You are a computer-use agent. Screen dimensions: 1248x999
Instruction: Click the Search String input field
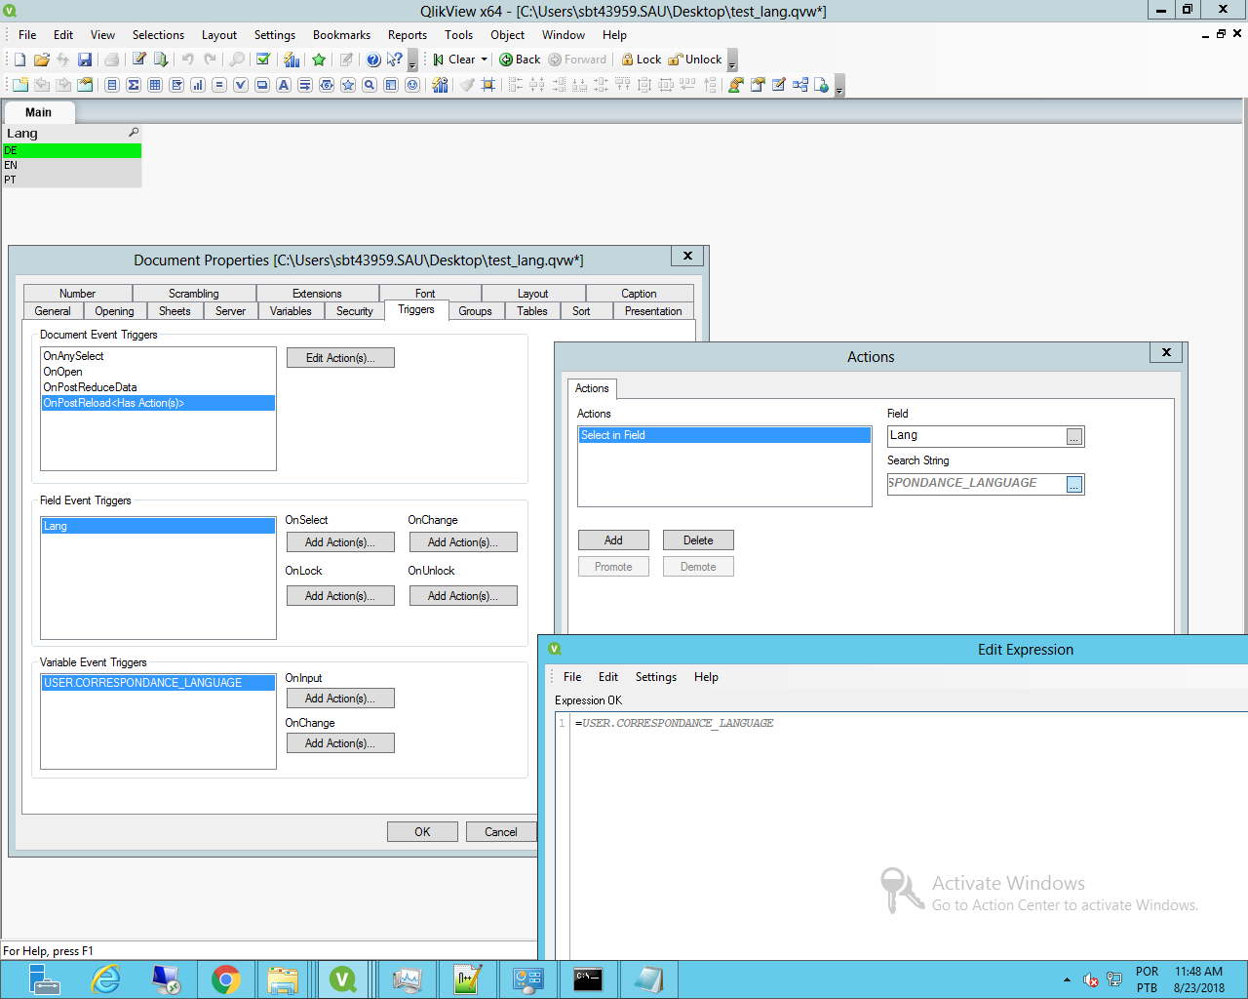coord(976,484)
